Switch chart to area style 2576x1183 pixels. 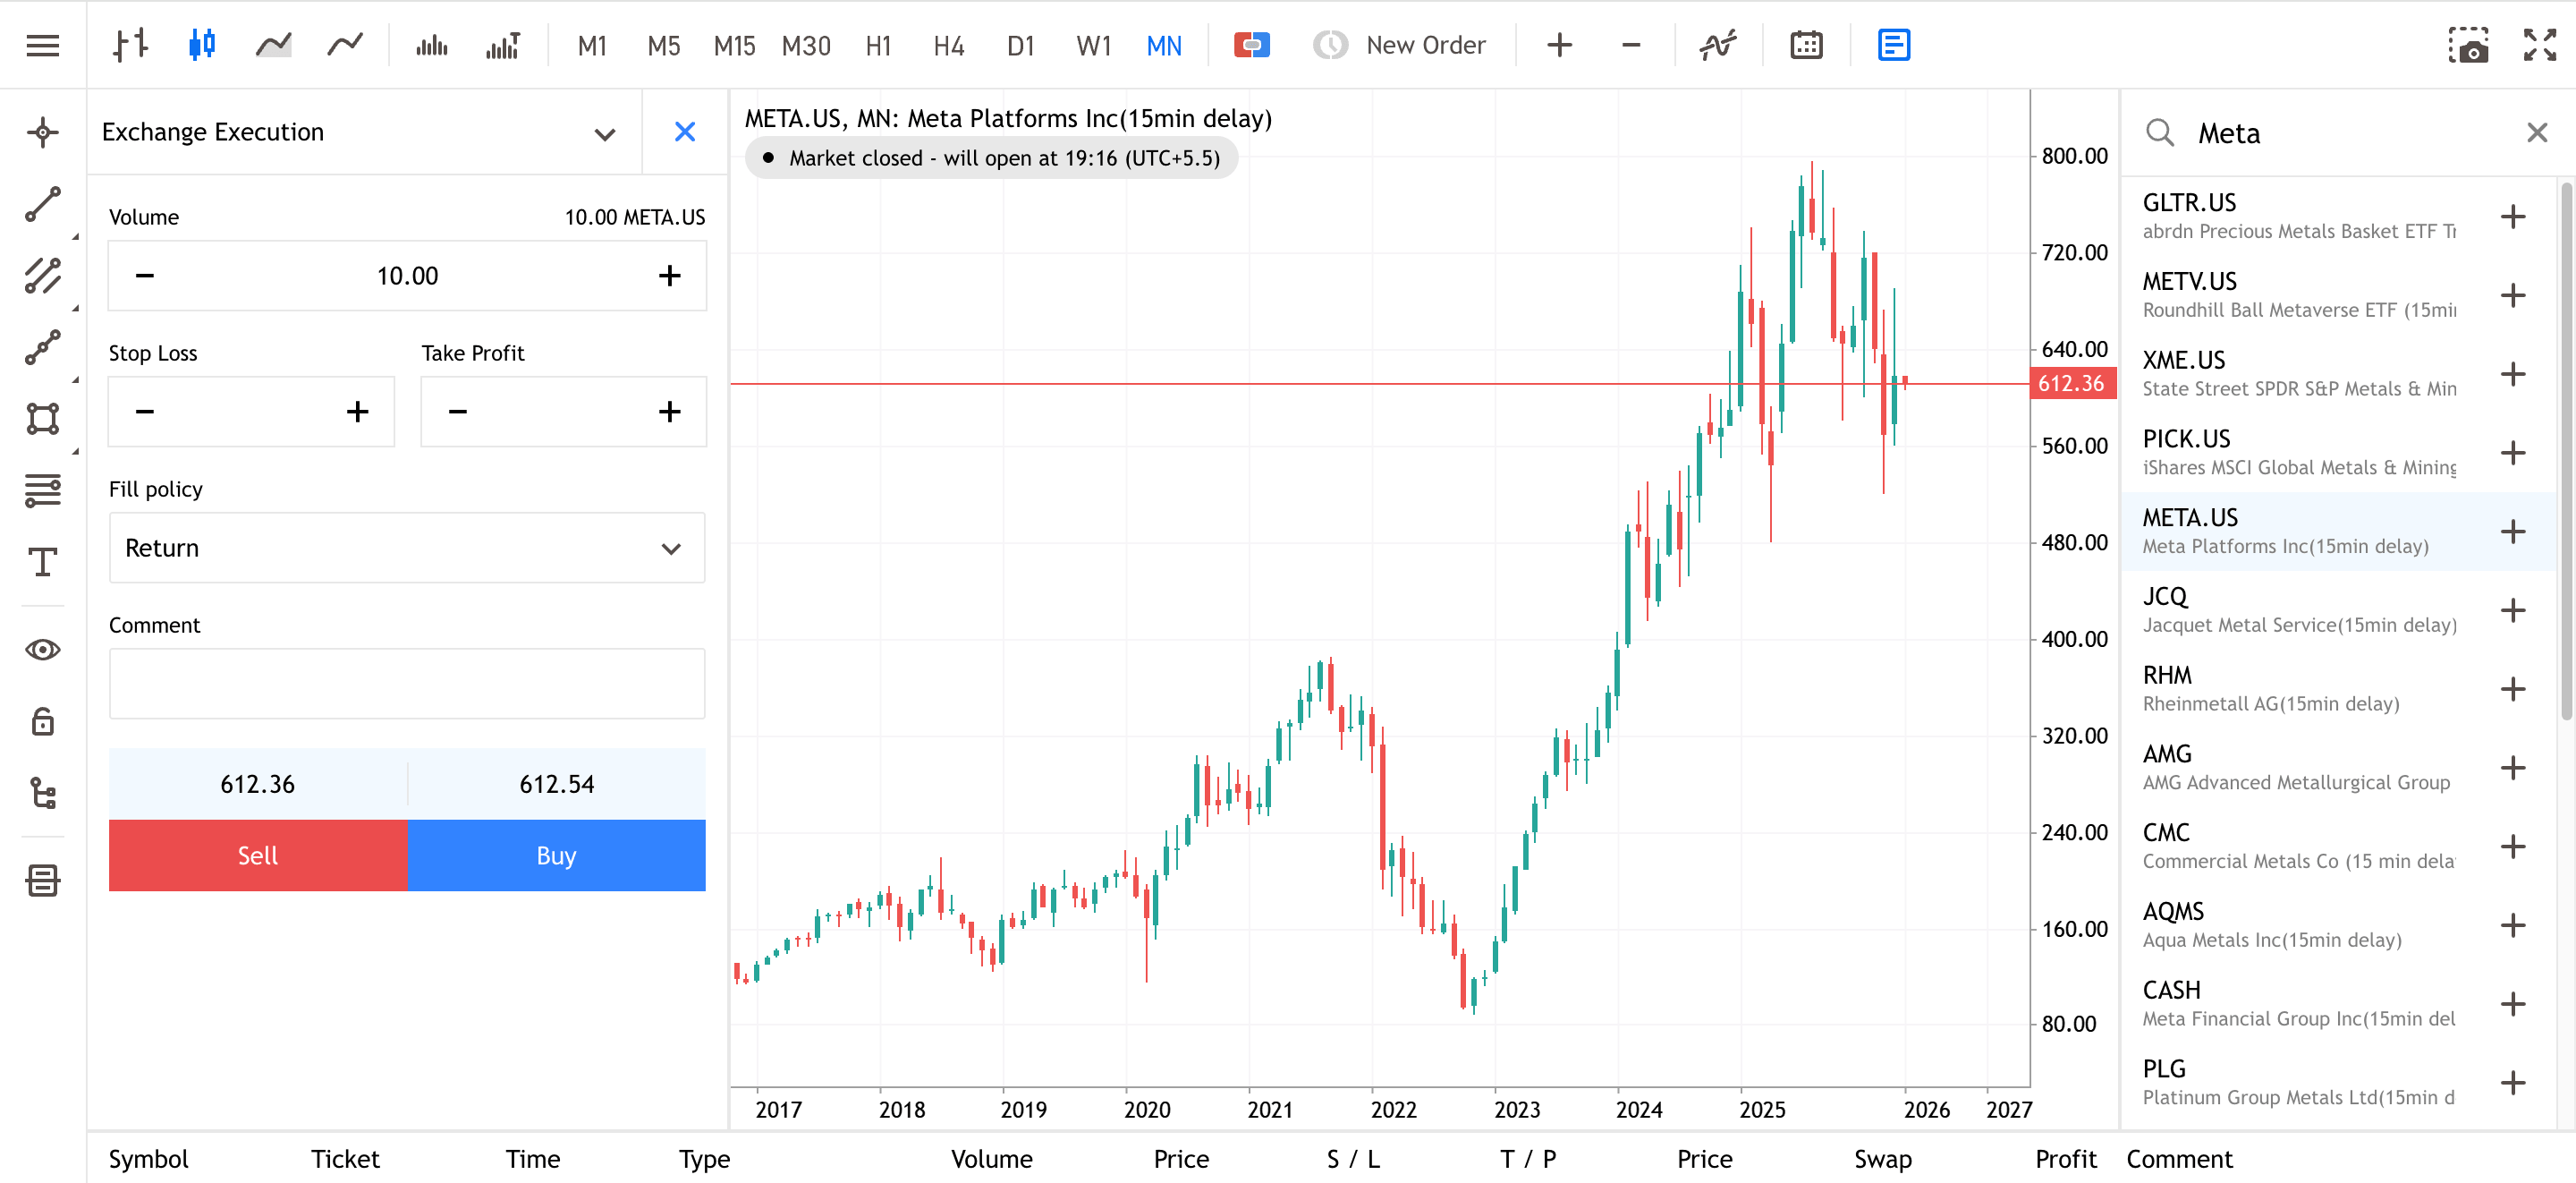coord(273,45)
